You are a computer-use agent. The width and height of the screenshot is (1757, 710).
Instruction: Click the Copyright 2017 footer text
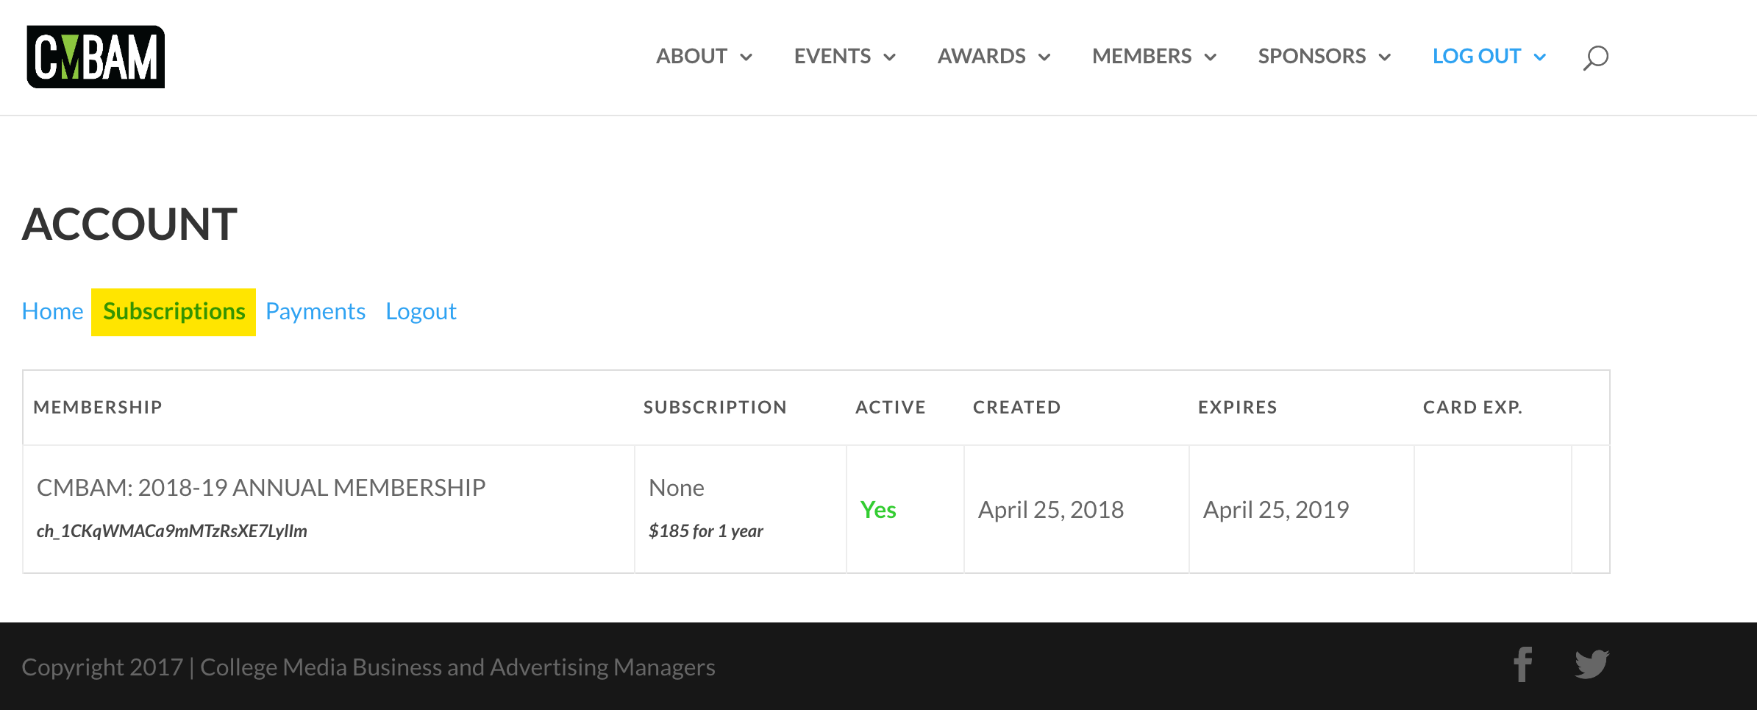368,667
